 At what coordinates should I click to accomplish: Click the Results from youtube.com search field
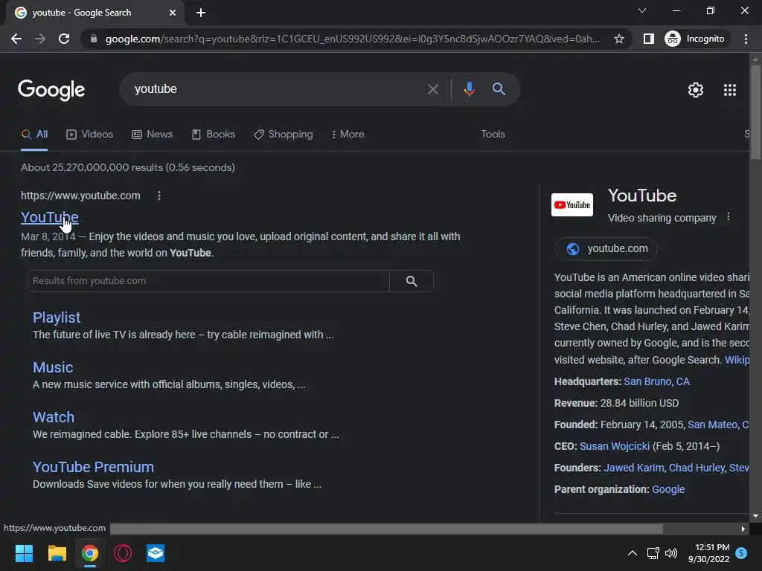point(208,281)
